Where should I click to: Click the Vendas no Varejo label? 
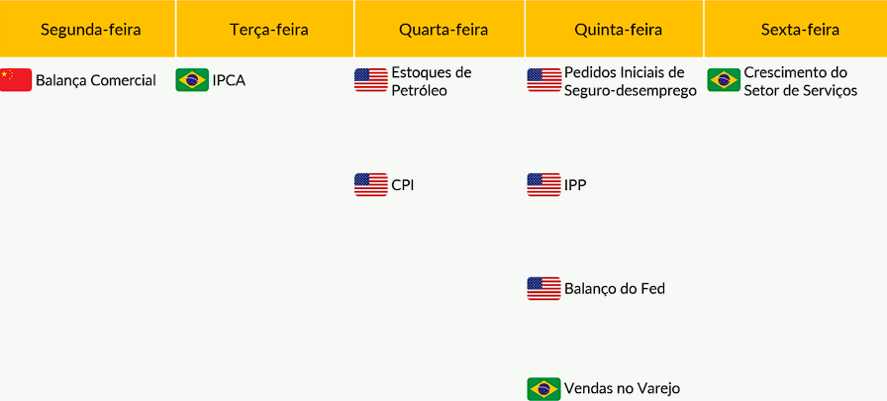(622, 388)
